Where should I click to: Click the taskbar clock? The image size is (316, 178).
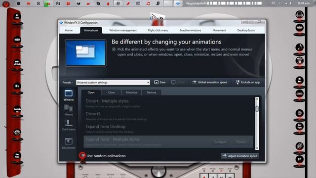[304, 3]
